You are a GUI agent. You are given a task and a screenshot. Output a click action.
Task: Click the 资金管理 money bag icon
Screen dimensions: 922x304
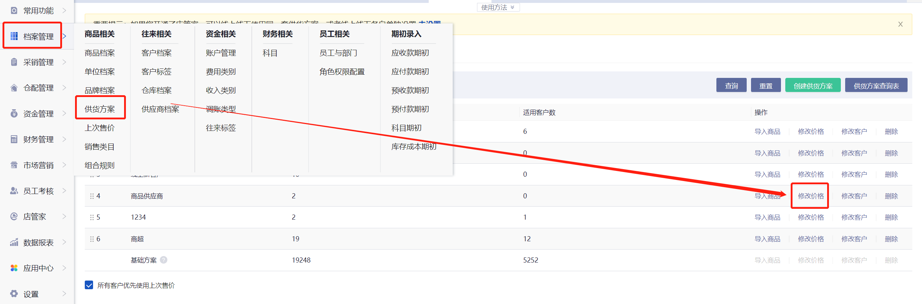point(14,114)
